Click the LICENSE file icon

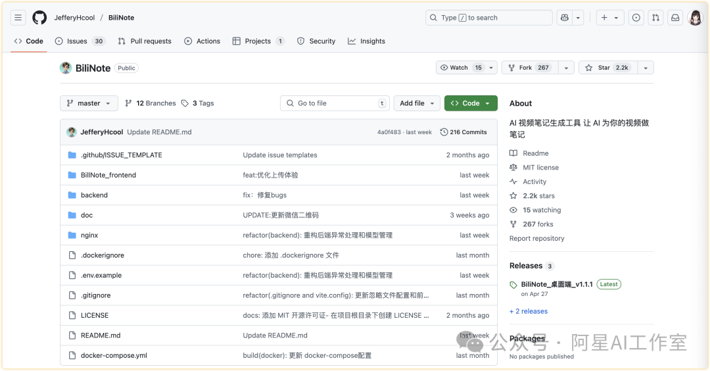[x=72, y=315]
